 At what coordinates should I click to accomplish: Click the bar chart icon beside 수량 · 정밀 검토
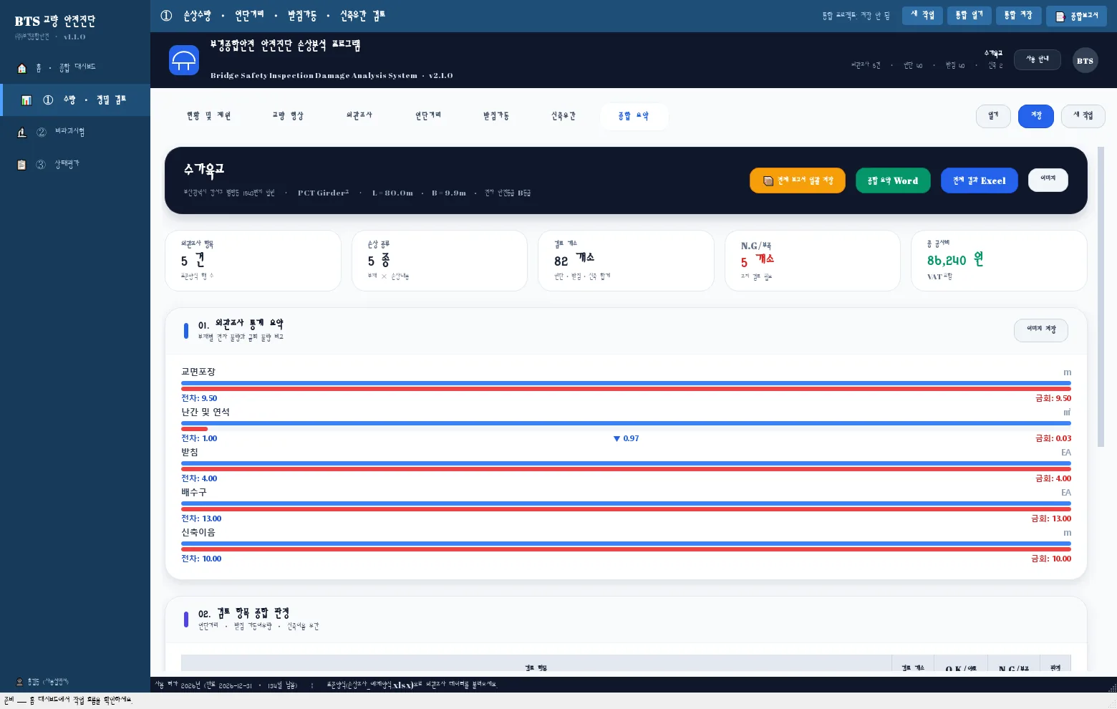tap(26, 100)
